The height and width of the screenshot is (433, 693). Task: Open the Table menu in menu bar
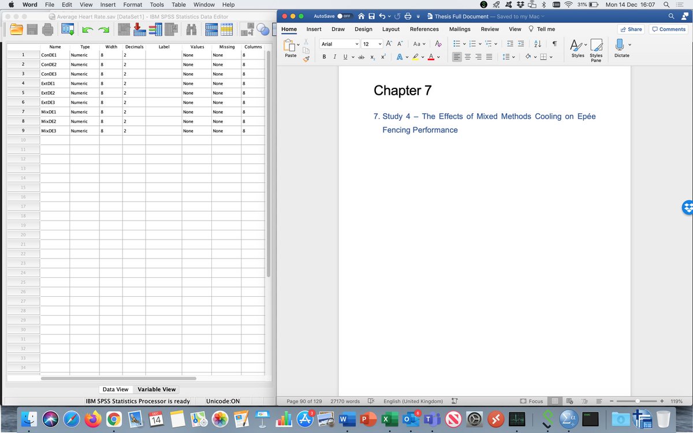coord(178,5)
